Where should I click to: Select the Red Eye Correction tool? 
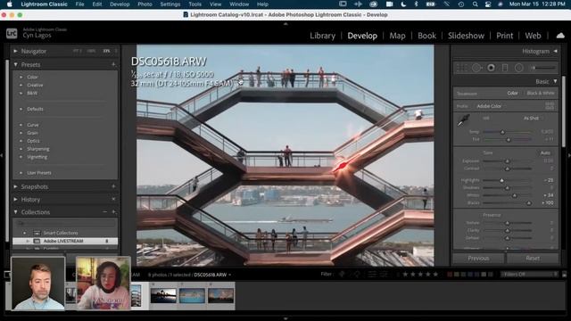click(x=491, y=68)
